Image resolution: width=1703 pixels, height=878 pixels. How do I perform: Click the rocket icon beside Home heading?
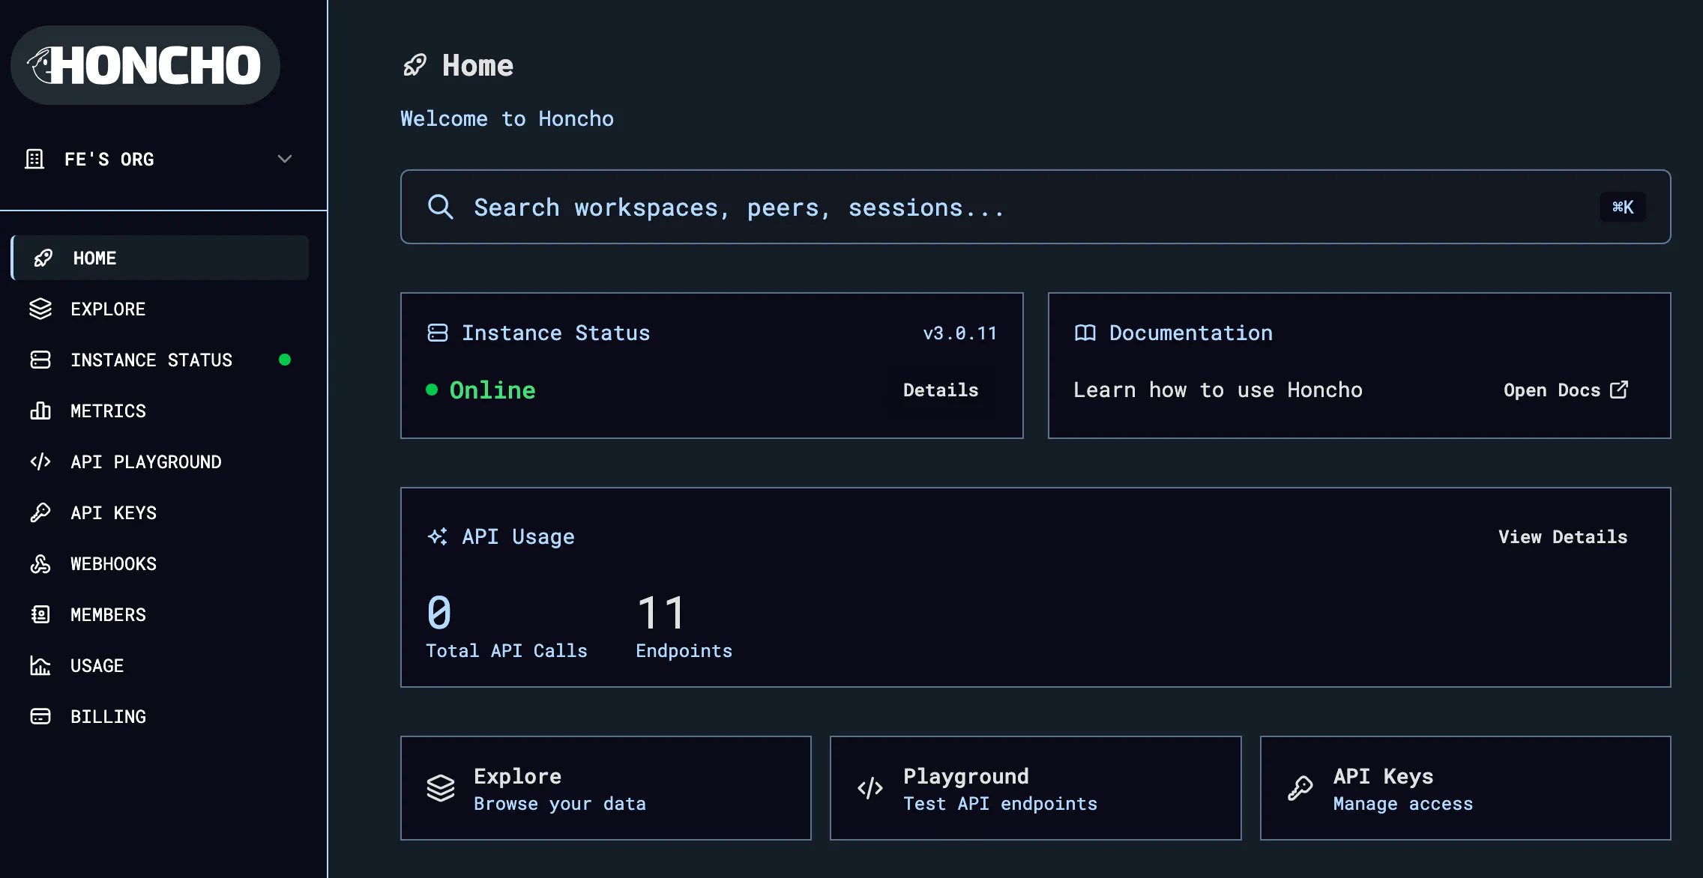(x=415, y=65)
